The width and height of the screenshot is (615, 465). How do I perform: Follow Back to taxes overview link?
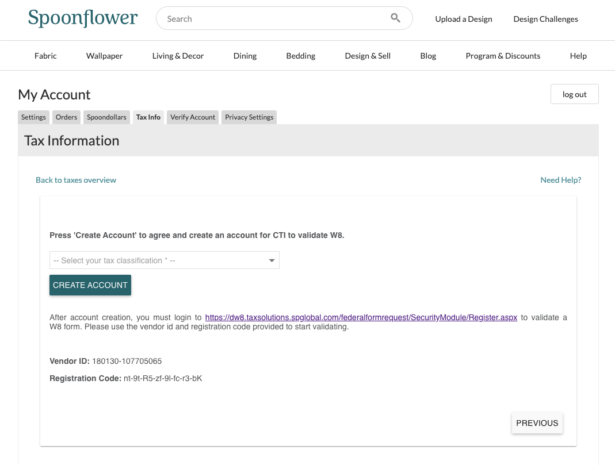pos(76,180)
